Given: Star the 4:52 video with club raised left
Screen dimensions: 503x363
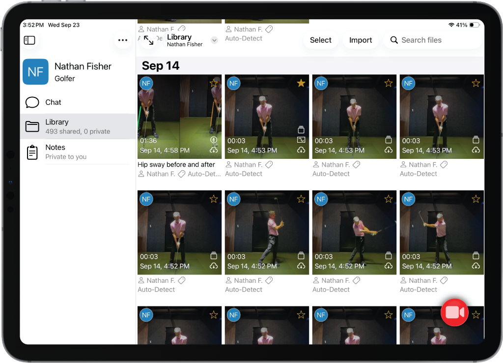Looking at the screenshot, I should pyautogui.click(x=475, y=199).
